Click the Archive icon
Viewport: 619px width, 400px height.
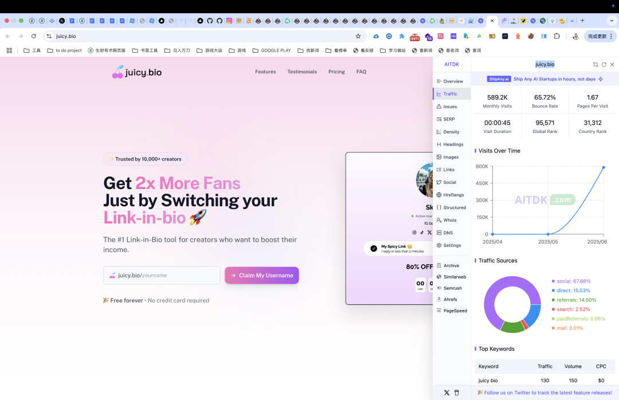click(439, 266)
